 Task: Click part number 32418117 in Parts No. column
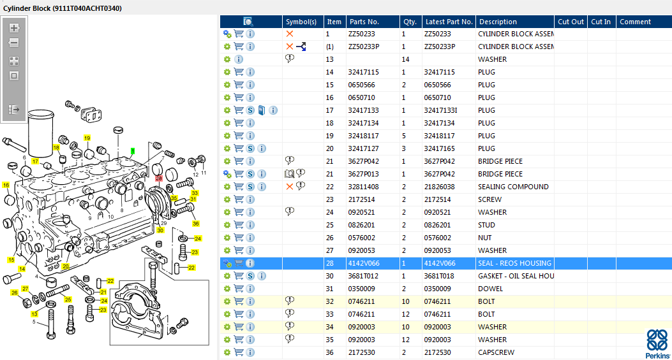(363, 136)
